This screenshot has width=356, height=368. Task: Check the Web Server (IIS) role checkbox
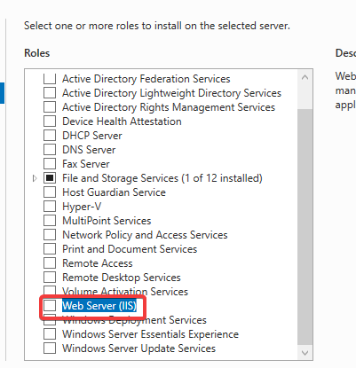(50, 306)
